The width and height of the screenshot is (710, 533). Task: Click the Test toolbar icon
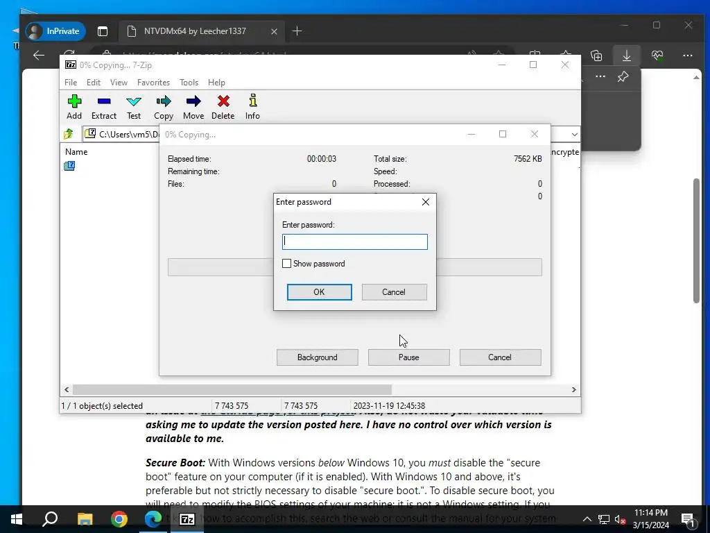coord(134,107)
